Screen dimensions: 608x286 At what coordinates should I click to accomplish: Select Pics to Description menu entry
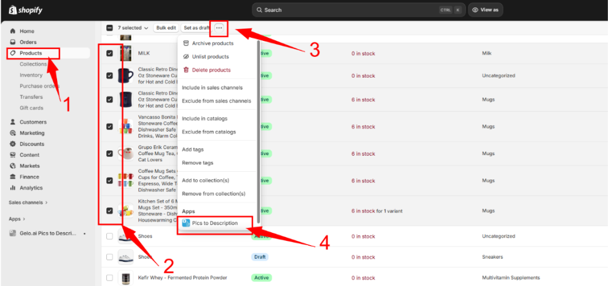click(214, 223)
